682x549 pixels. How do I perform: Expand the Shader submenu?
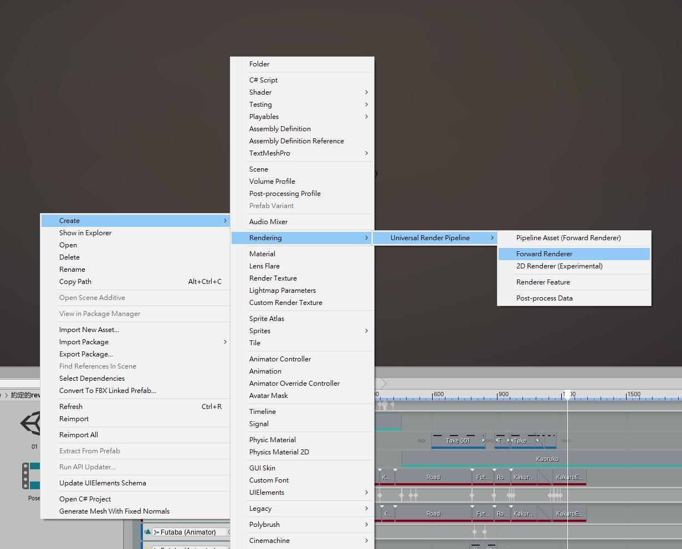[260, 92]
